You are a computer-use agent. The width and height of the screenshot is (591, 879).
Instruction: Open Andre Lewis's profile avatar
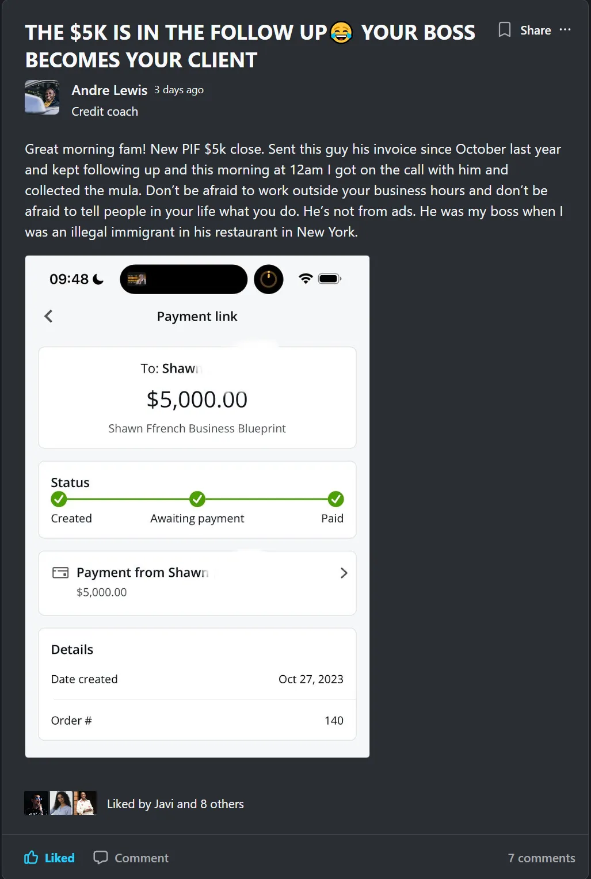(x=42, y=97)
